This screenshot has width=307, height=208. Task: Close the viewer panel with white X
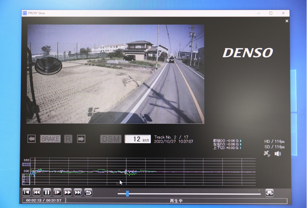(x=287, y=21)
